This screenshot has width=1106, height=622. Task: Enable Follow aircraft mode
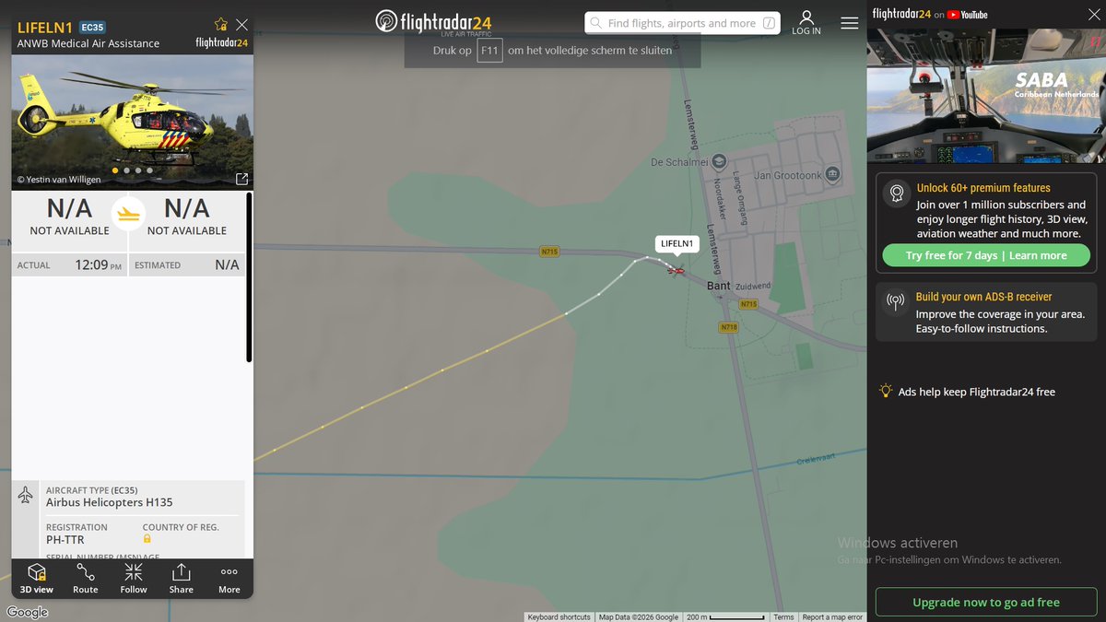(x=134, y=579)
